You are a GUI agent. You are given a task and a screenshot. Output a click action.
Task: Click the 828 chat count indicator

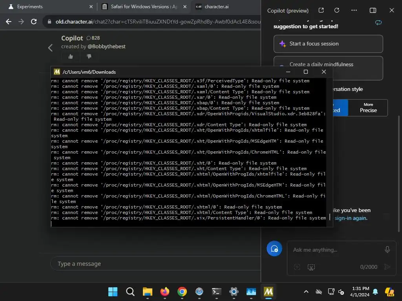pyautogui.click(x=93, y=38)
